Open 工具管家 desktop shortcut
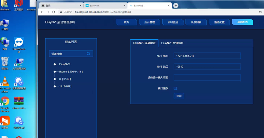The width and height of the screenshot is (264, 138). pos(19,5)
